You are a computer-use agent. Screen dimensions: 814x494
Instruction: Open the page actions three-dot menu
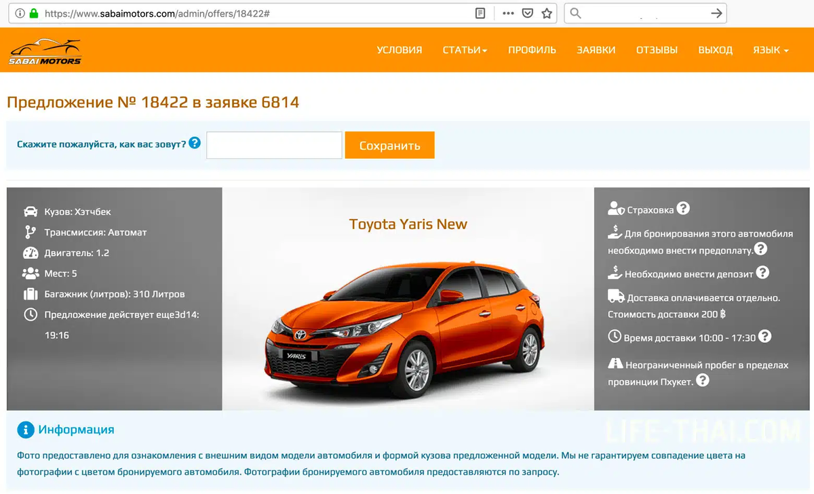(x=508, y=14)
